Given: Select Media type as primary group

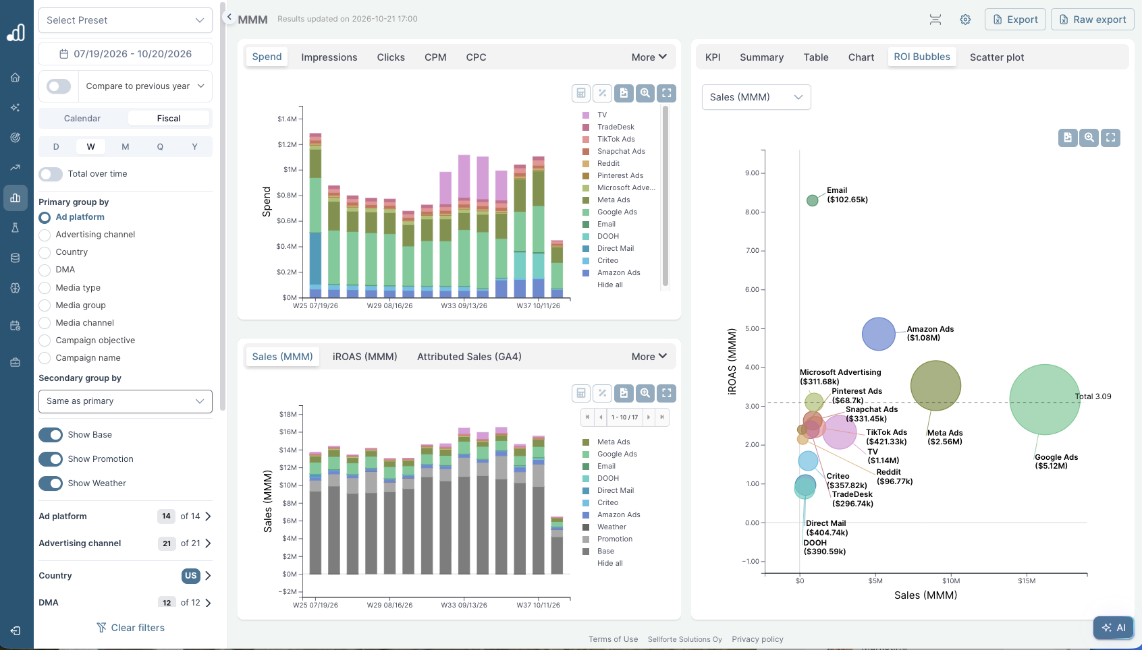Looking at the screenshot, I should pyautogui.click(x=45, y=288).
